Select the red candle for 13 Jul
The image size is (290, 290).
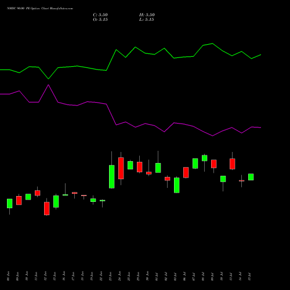(x=233, y=164)
